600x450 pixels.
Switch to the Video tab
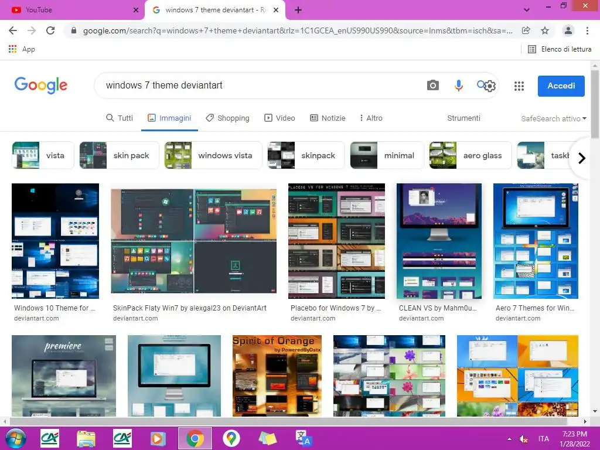tap(279, 118)
